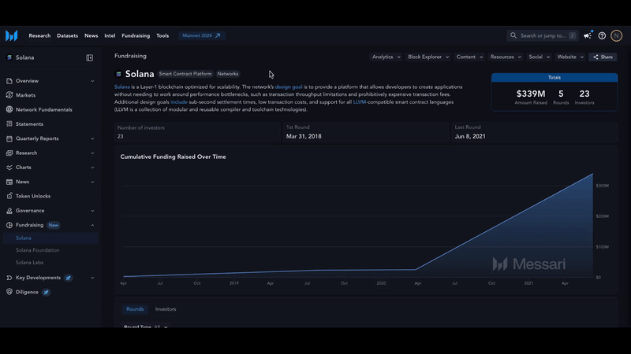Open the Fundraising top menu
The width and height of the screenshot is (631, 354).
[136, 35]
